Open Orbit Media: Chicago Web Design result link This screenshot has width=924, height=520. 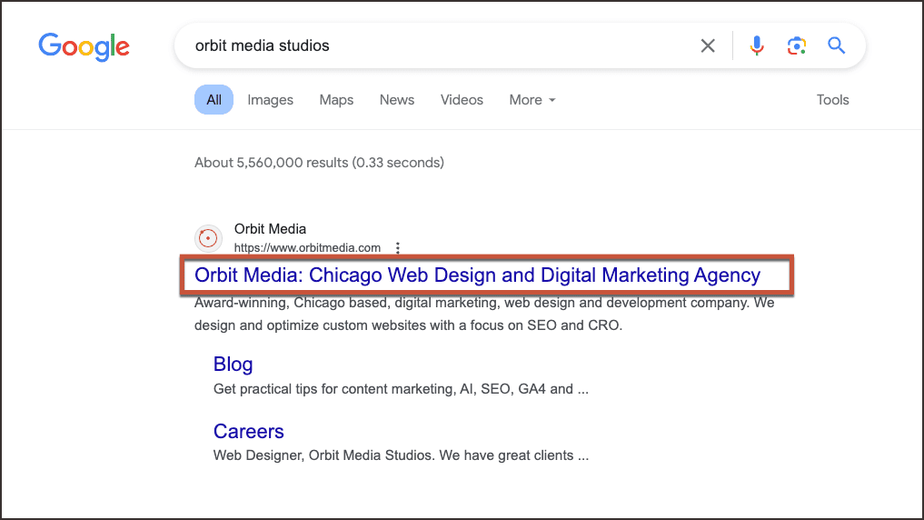[477, 275]
